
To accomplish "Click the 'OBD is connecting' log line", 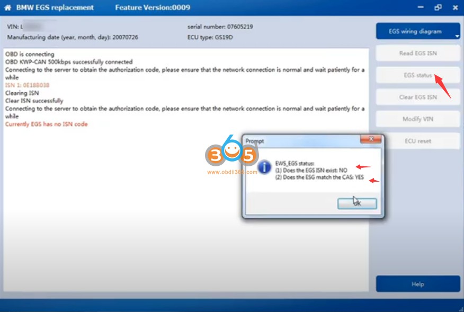I will [30, 54].
